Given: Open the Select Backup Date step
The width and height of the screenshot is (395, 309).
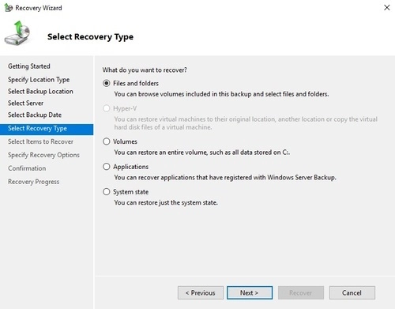Looking at the screenshot, I should 35,115.
